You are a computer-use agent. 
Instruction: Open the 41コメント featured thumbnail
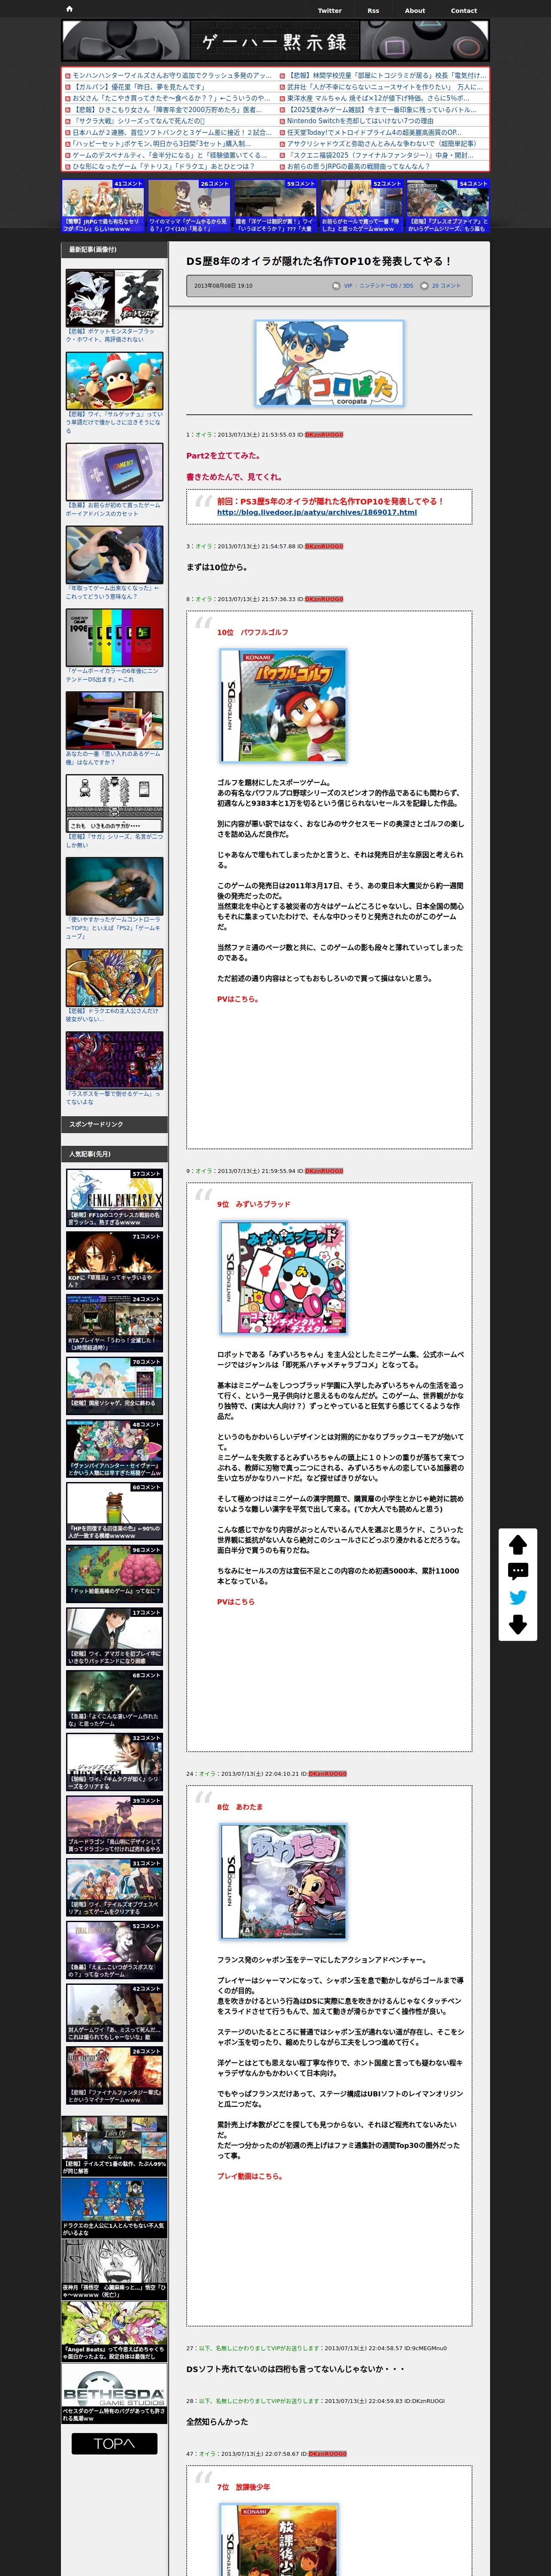click(x=103, y=206)
